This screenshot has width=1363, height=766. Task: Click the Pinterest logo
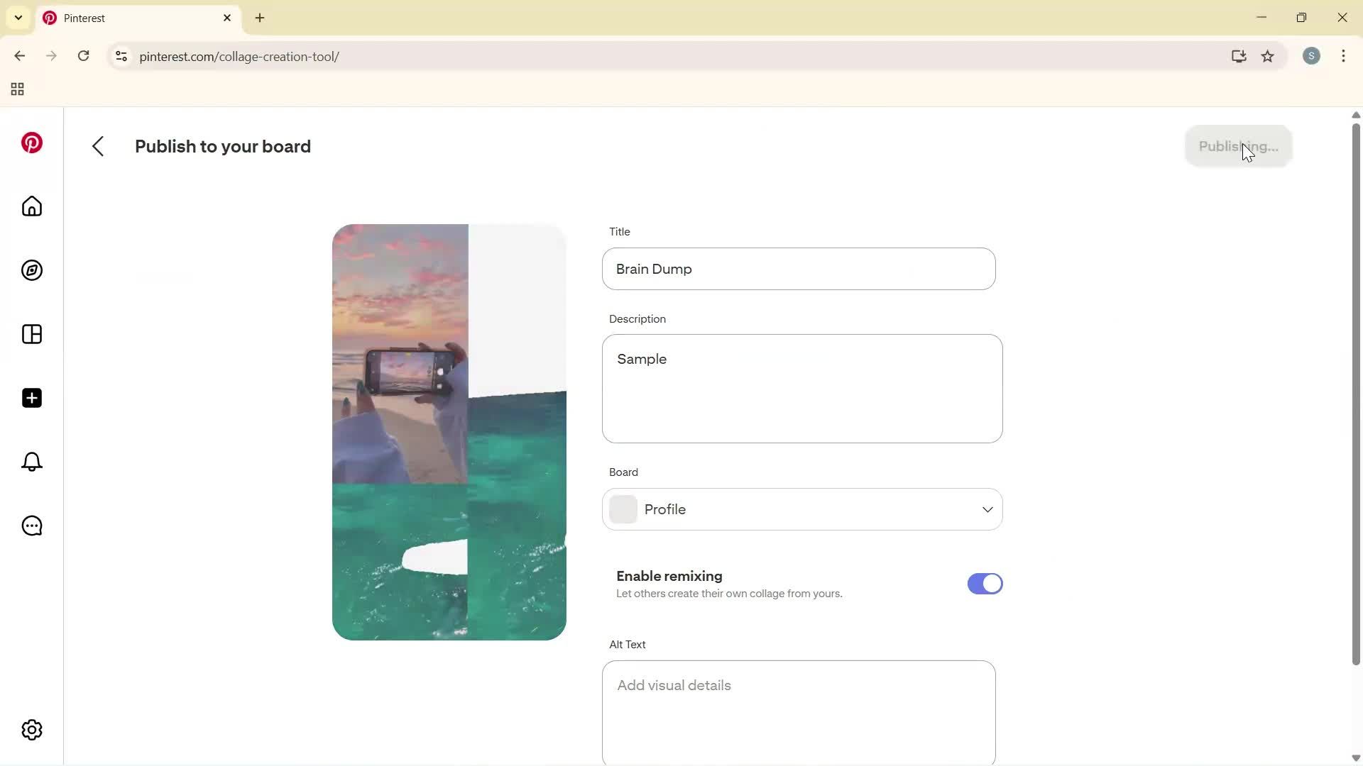[31, 143]
